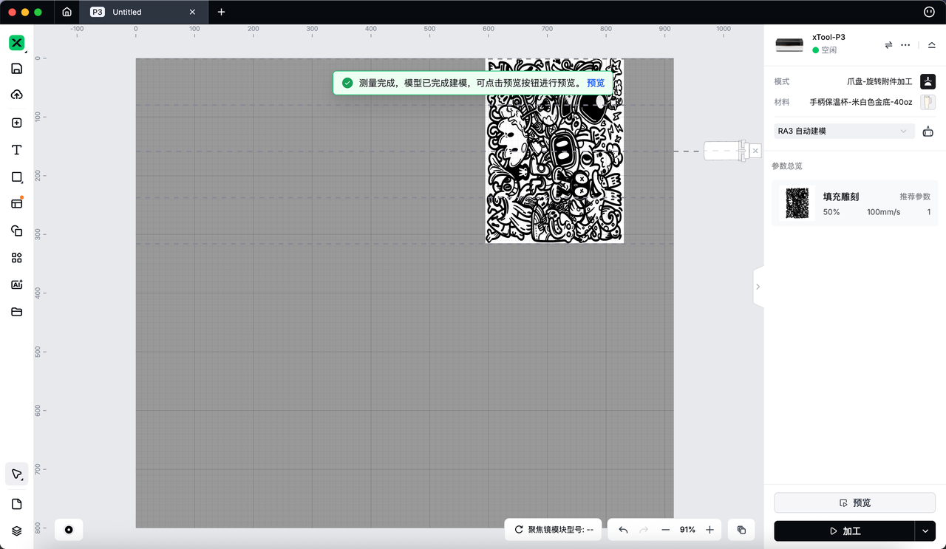Collapse the right side panel with chevron
The width and height of the screenshot is (946, 549).
(x=758, y=287)
